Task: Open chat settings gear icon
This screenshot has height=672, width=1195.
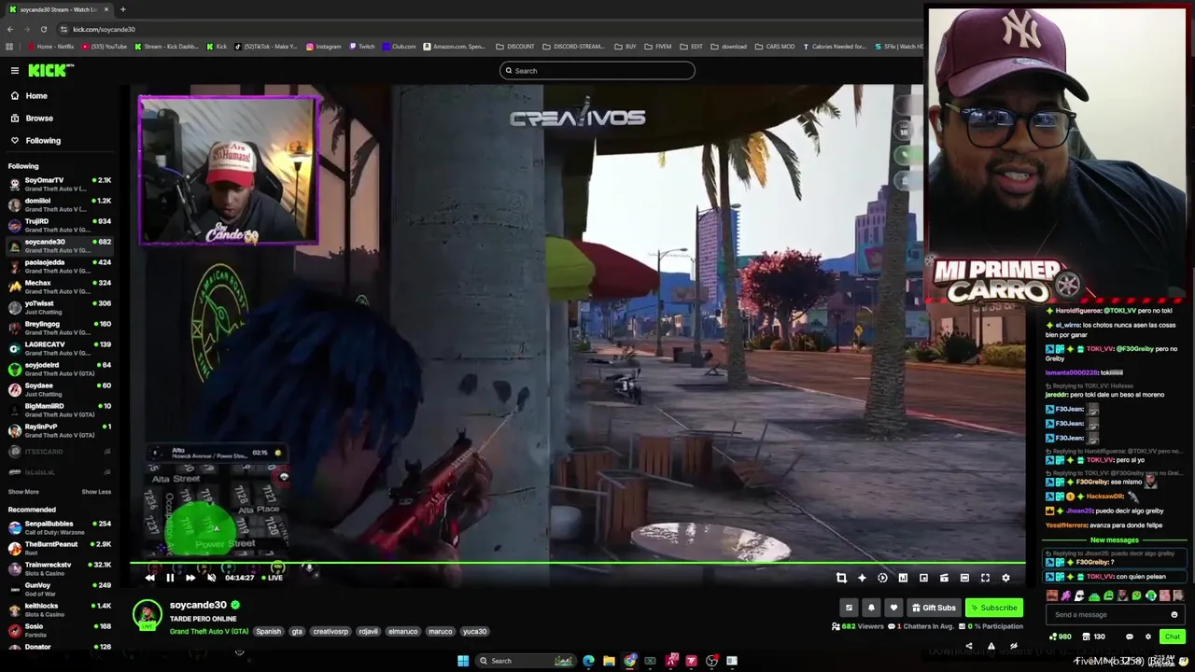Action: [x=1148, y=637]
